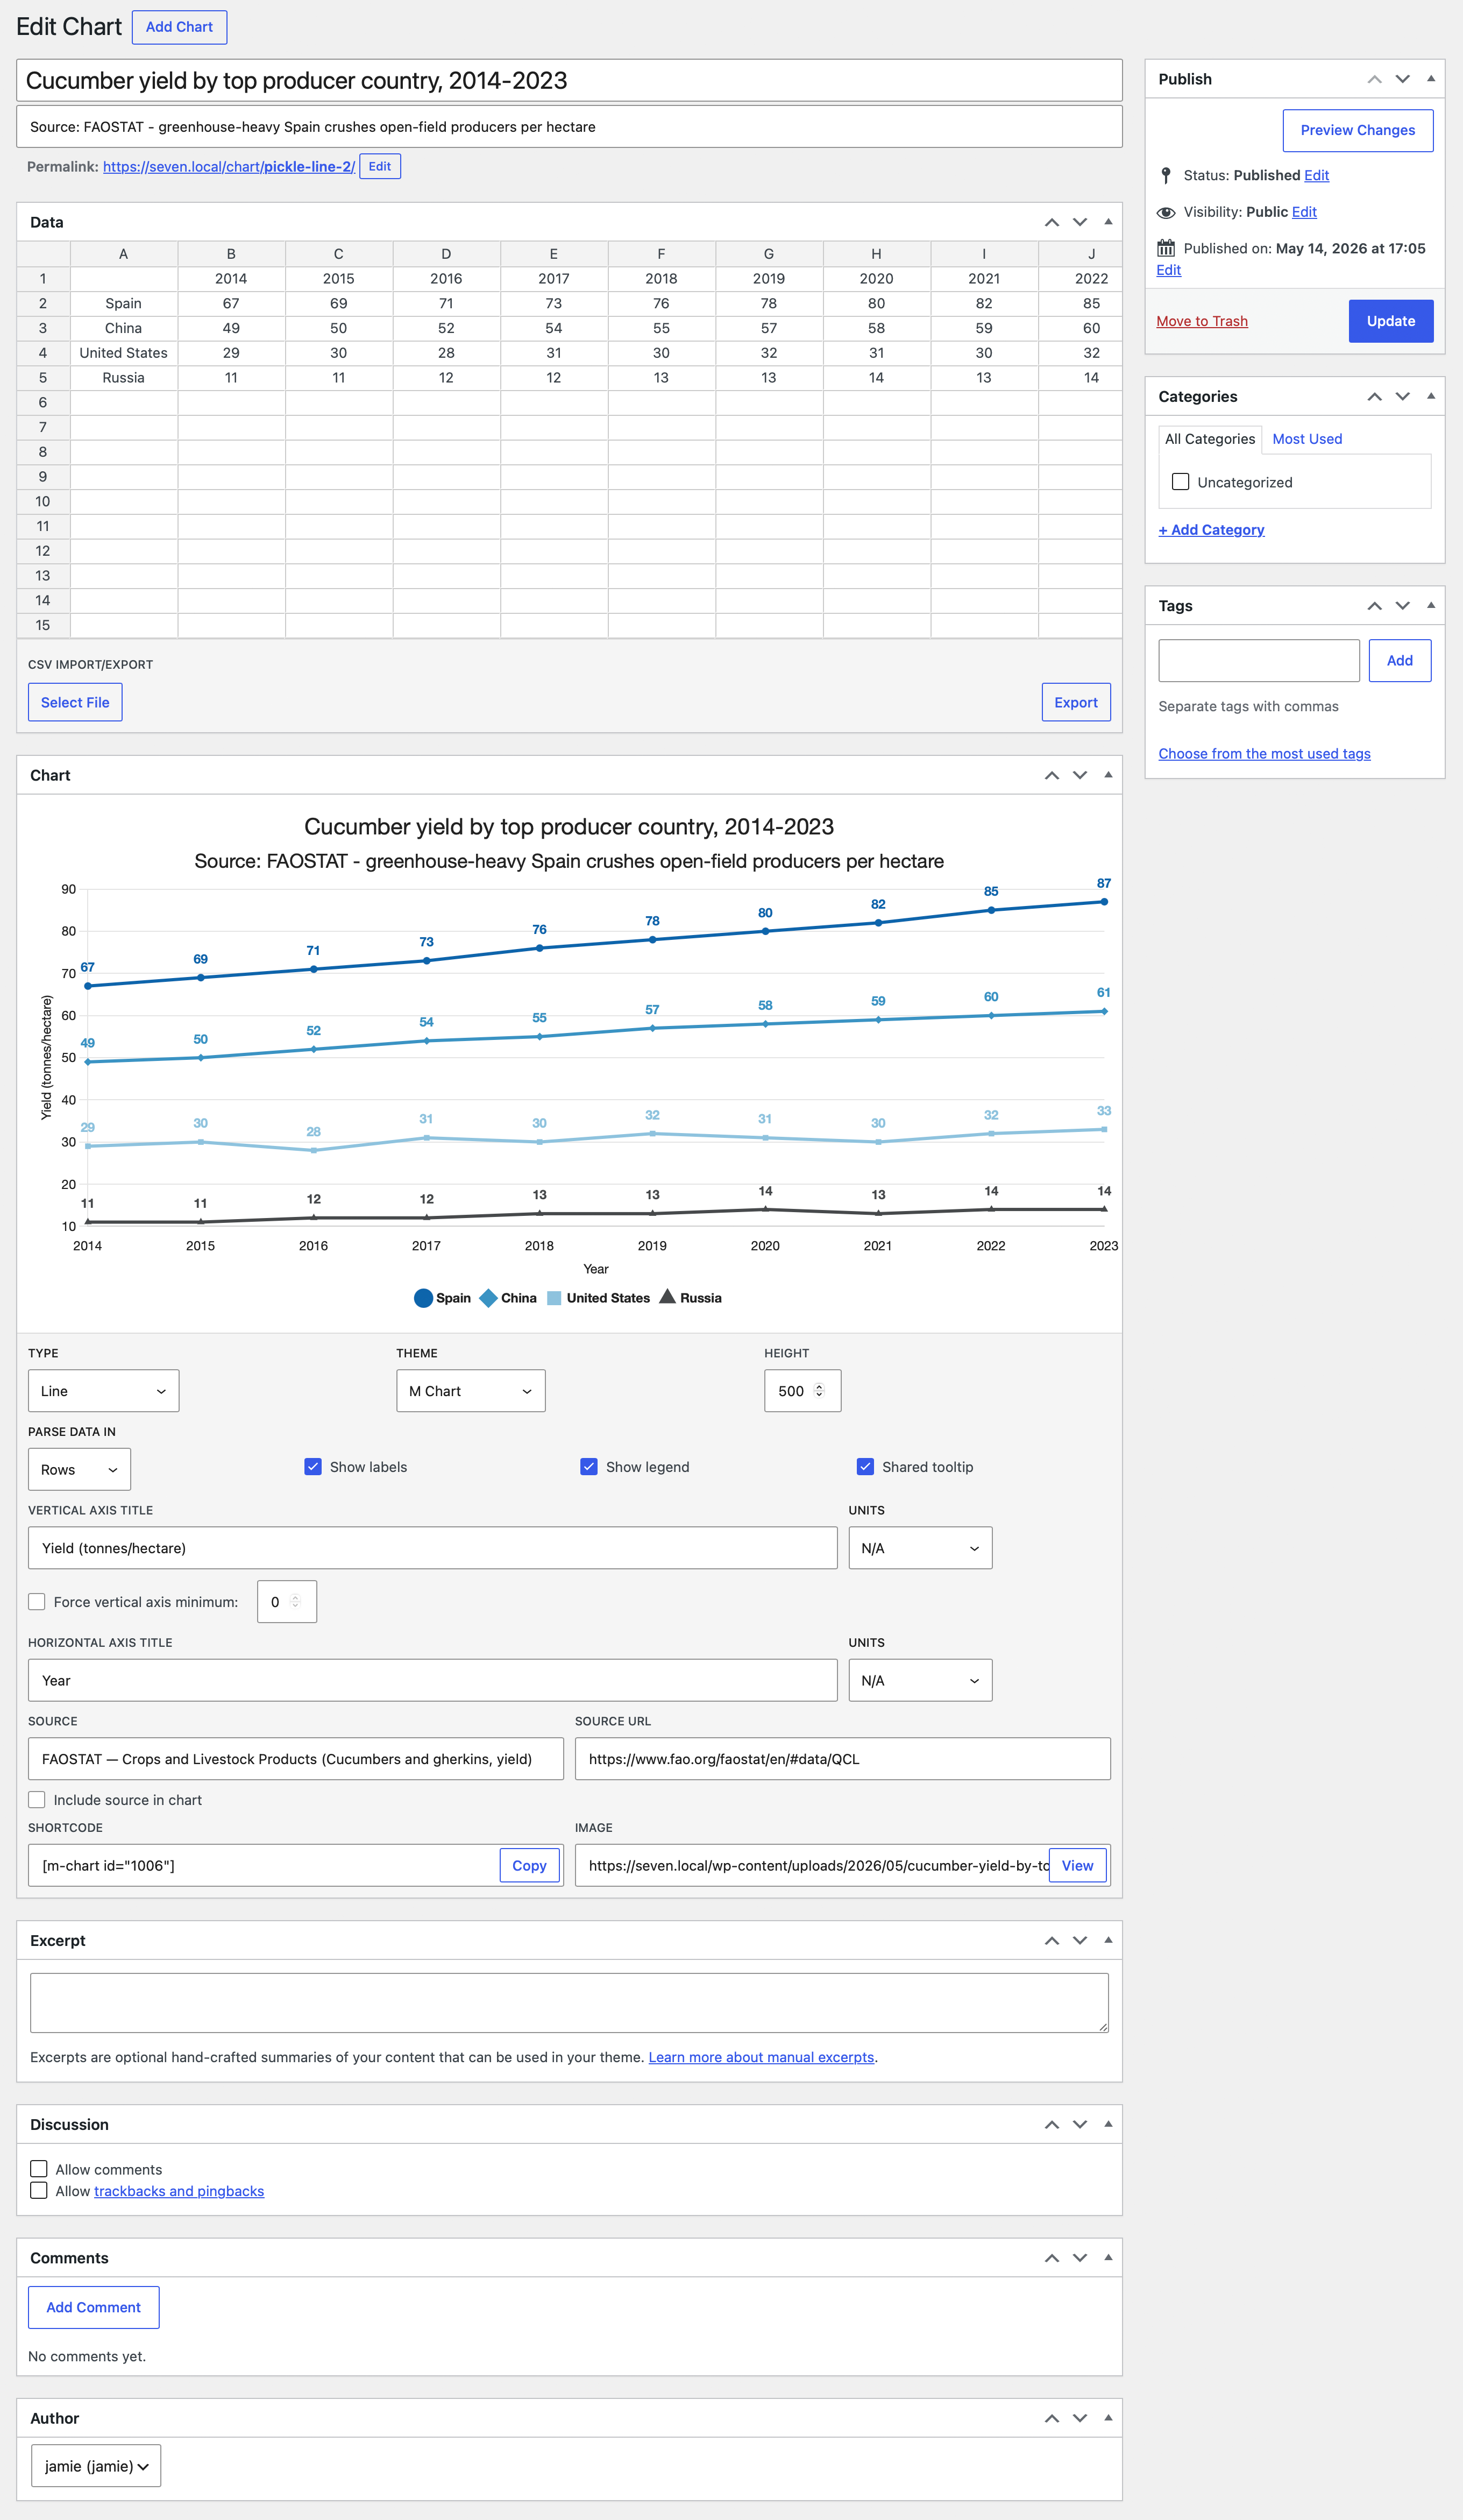Move the Categories box up
1463x2520 pixels.
point(1374,397)
